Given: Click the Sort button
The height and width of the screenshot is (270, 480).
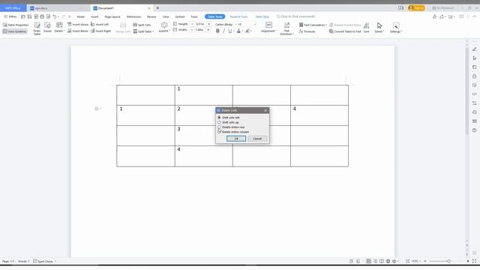Looking at the screenshot, I should tap(367, 28).
